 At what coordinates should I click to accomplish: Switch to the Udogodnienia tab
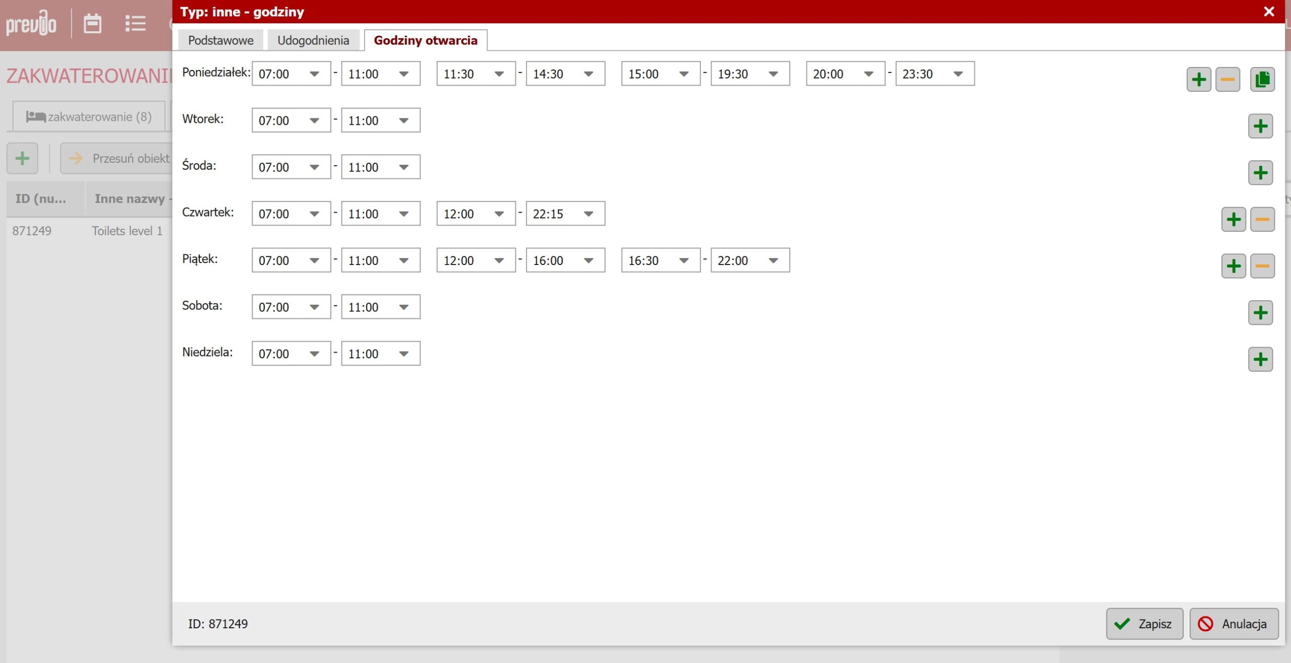(313, 40)
